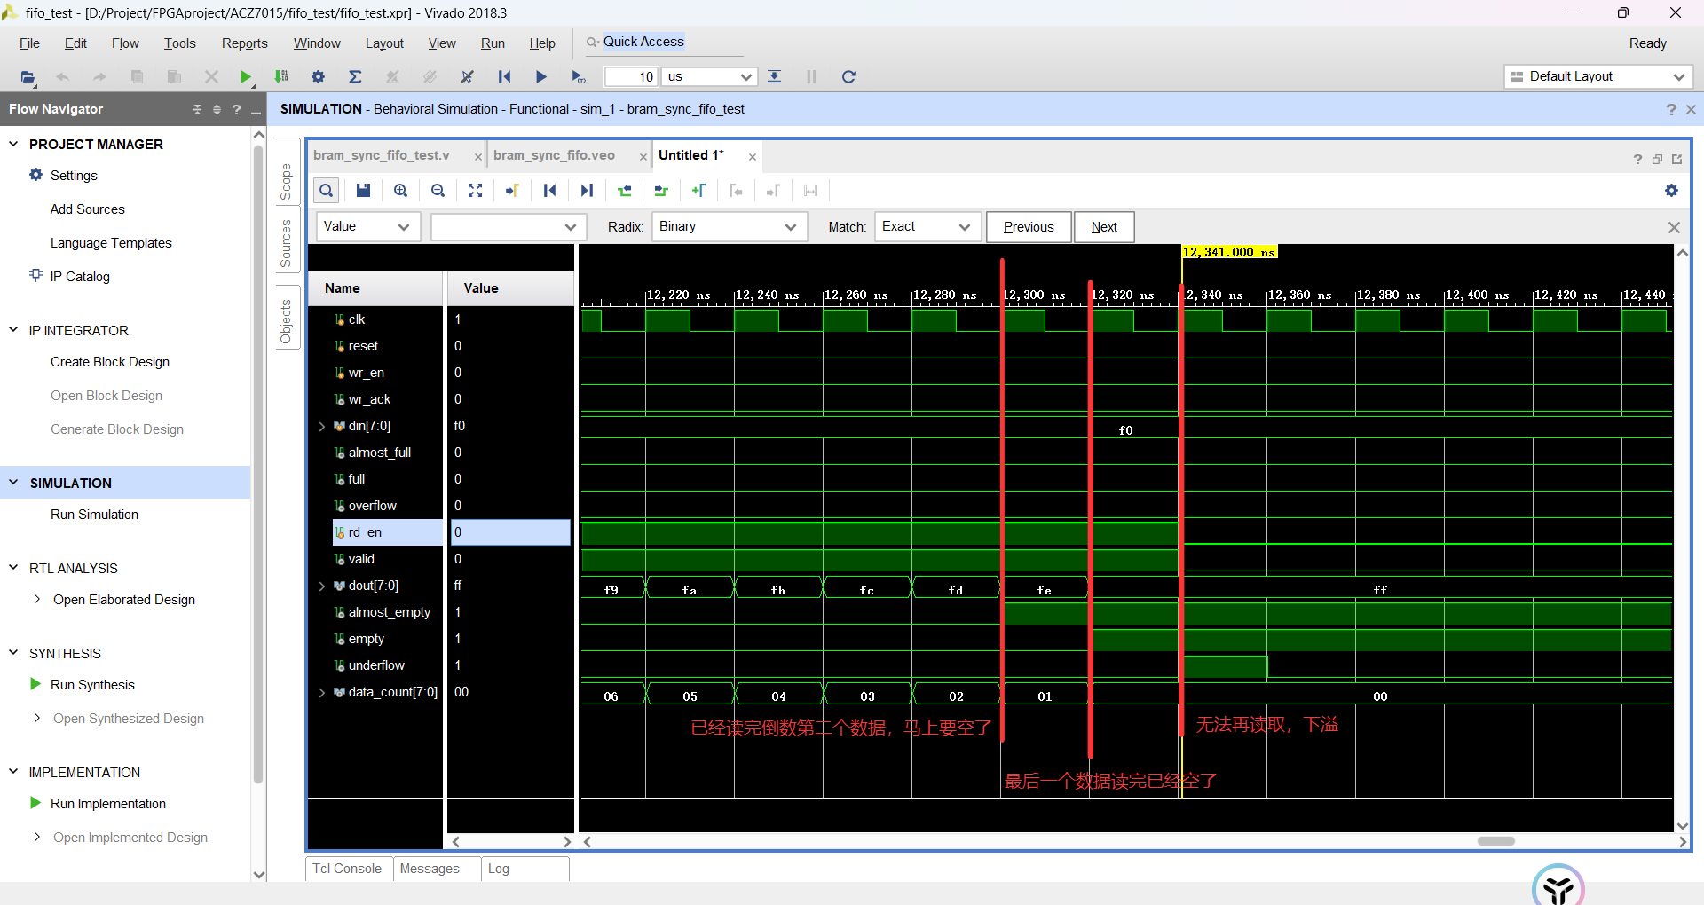1704x905 pixels.
Task: Click the Settings gear in main toolbar
Action: [x=318, y=77]
